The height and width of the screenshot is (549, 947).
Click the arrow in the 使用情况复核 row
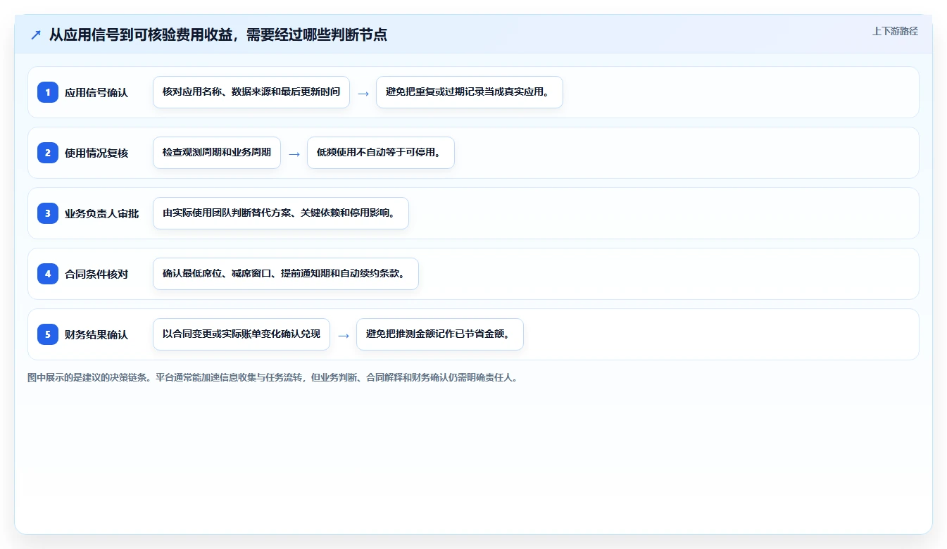[294, 153]
